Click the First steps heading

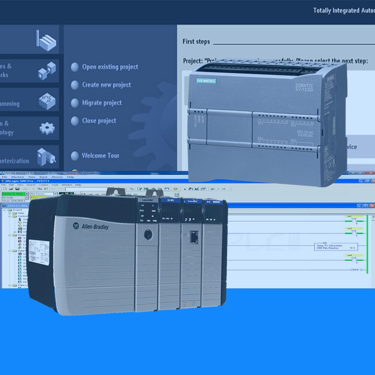(196, 42)
